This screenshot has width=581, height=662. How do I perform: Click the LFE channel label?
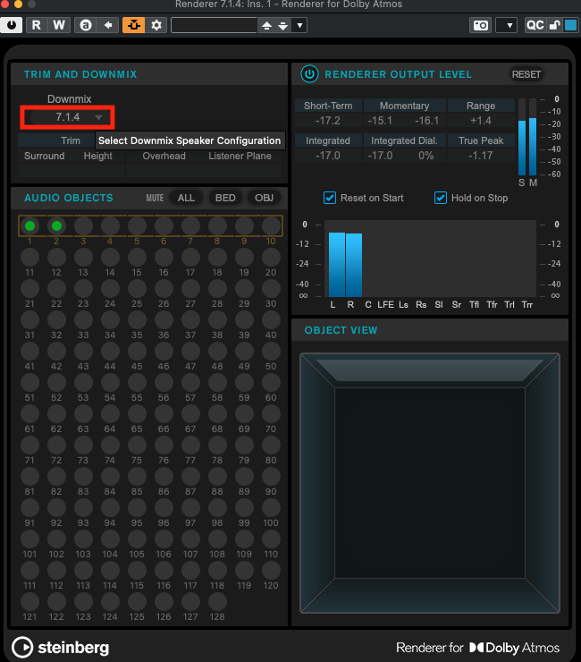click(385, 304)
